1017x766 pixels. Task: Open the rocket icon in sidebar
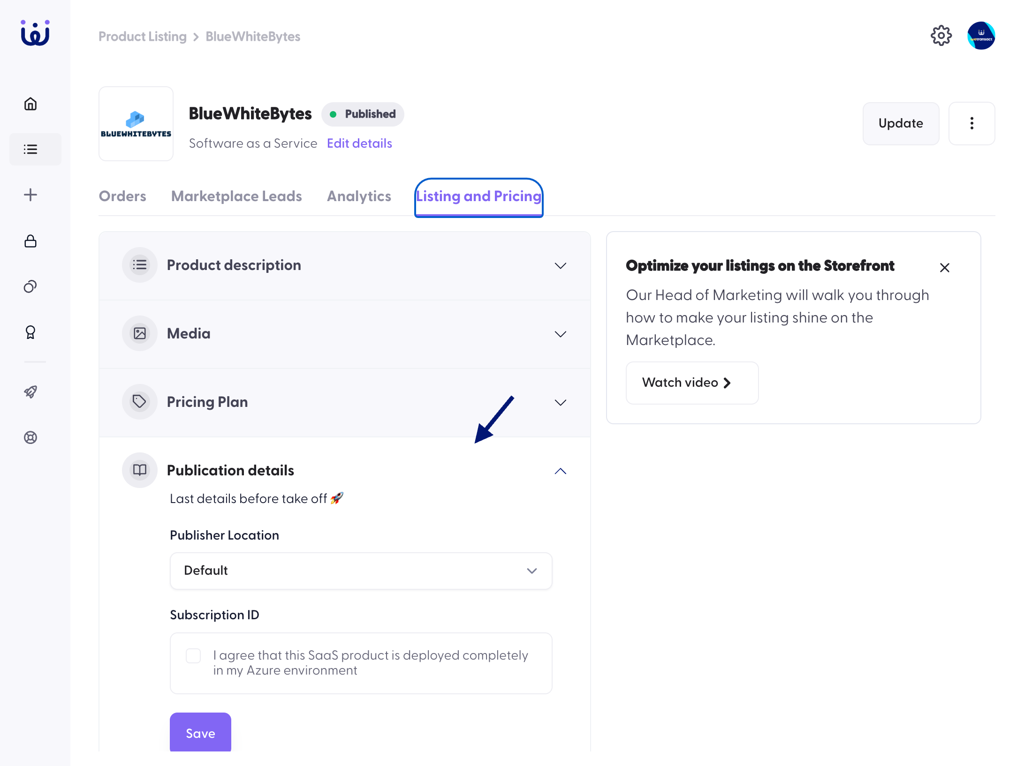point(30,391)
